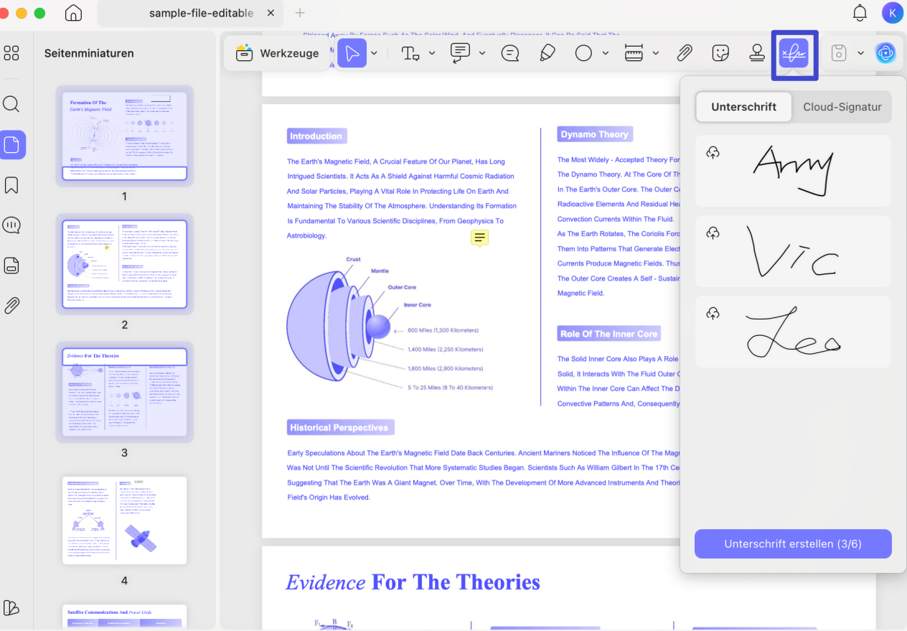The height and width of the screenshot is (631, 907).
Task: Open the comments list sidebar panel
Action: tap(11, 225)
